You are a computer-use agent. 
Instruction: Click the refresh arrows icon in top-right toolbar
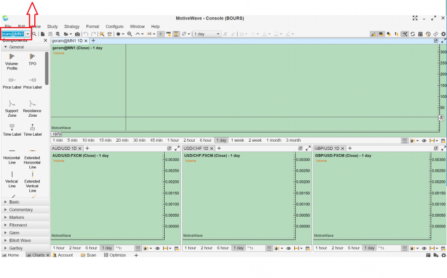pos(413,34)
